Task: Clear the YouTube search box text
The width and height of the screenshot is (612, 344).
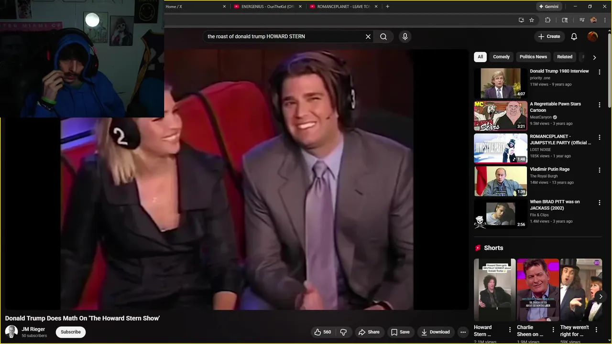Action: coord(368,36)
